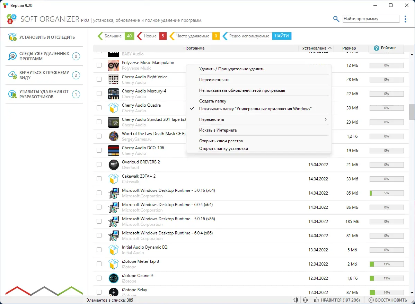The image size is (415, 304).
Task: Click the Найти программу search field
Action: [371, 19]
